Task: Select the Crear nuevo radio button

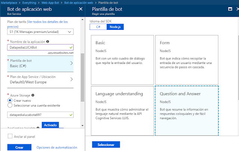Action: 10,101
